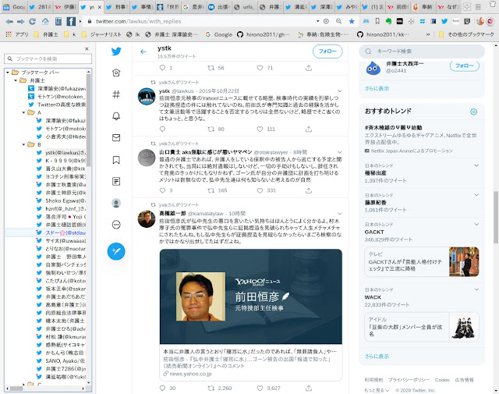
Task: Switch to the 出張 browser tab
Action: [x=220, y=7]
